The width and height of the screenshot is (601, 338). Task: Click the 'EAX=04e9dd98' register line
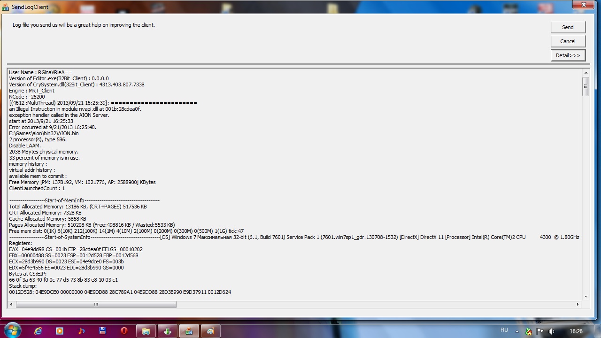tap(76, 249)
